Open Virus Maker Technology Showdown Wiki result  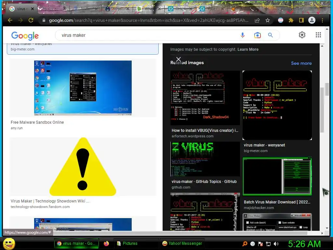pyautogui.click(x=50, y=201)
